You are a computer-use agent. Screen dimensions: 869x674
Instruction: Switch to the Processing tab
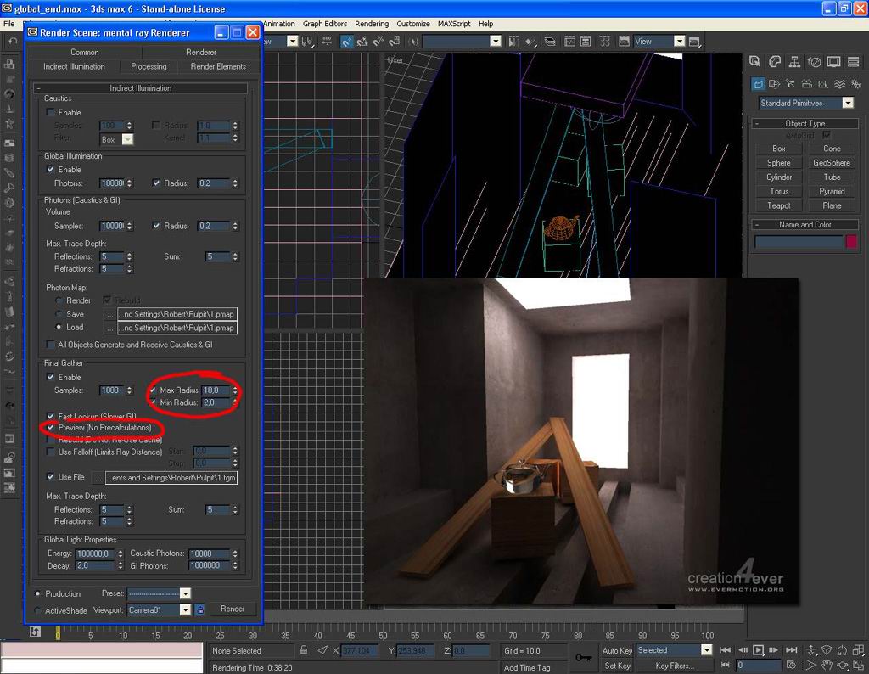pyautogui.click(x=149, y=66)
